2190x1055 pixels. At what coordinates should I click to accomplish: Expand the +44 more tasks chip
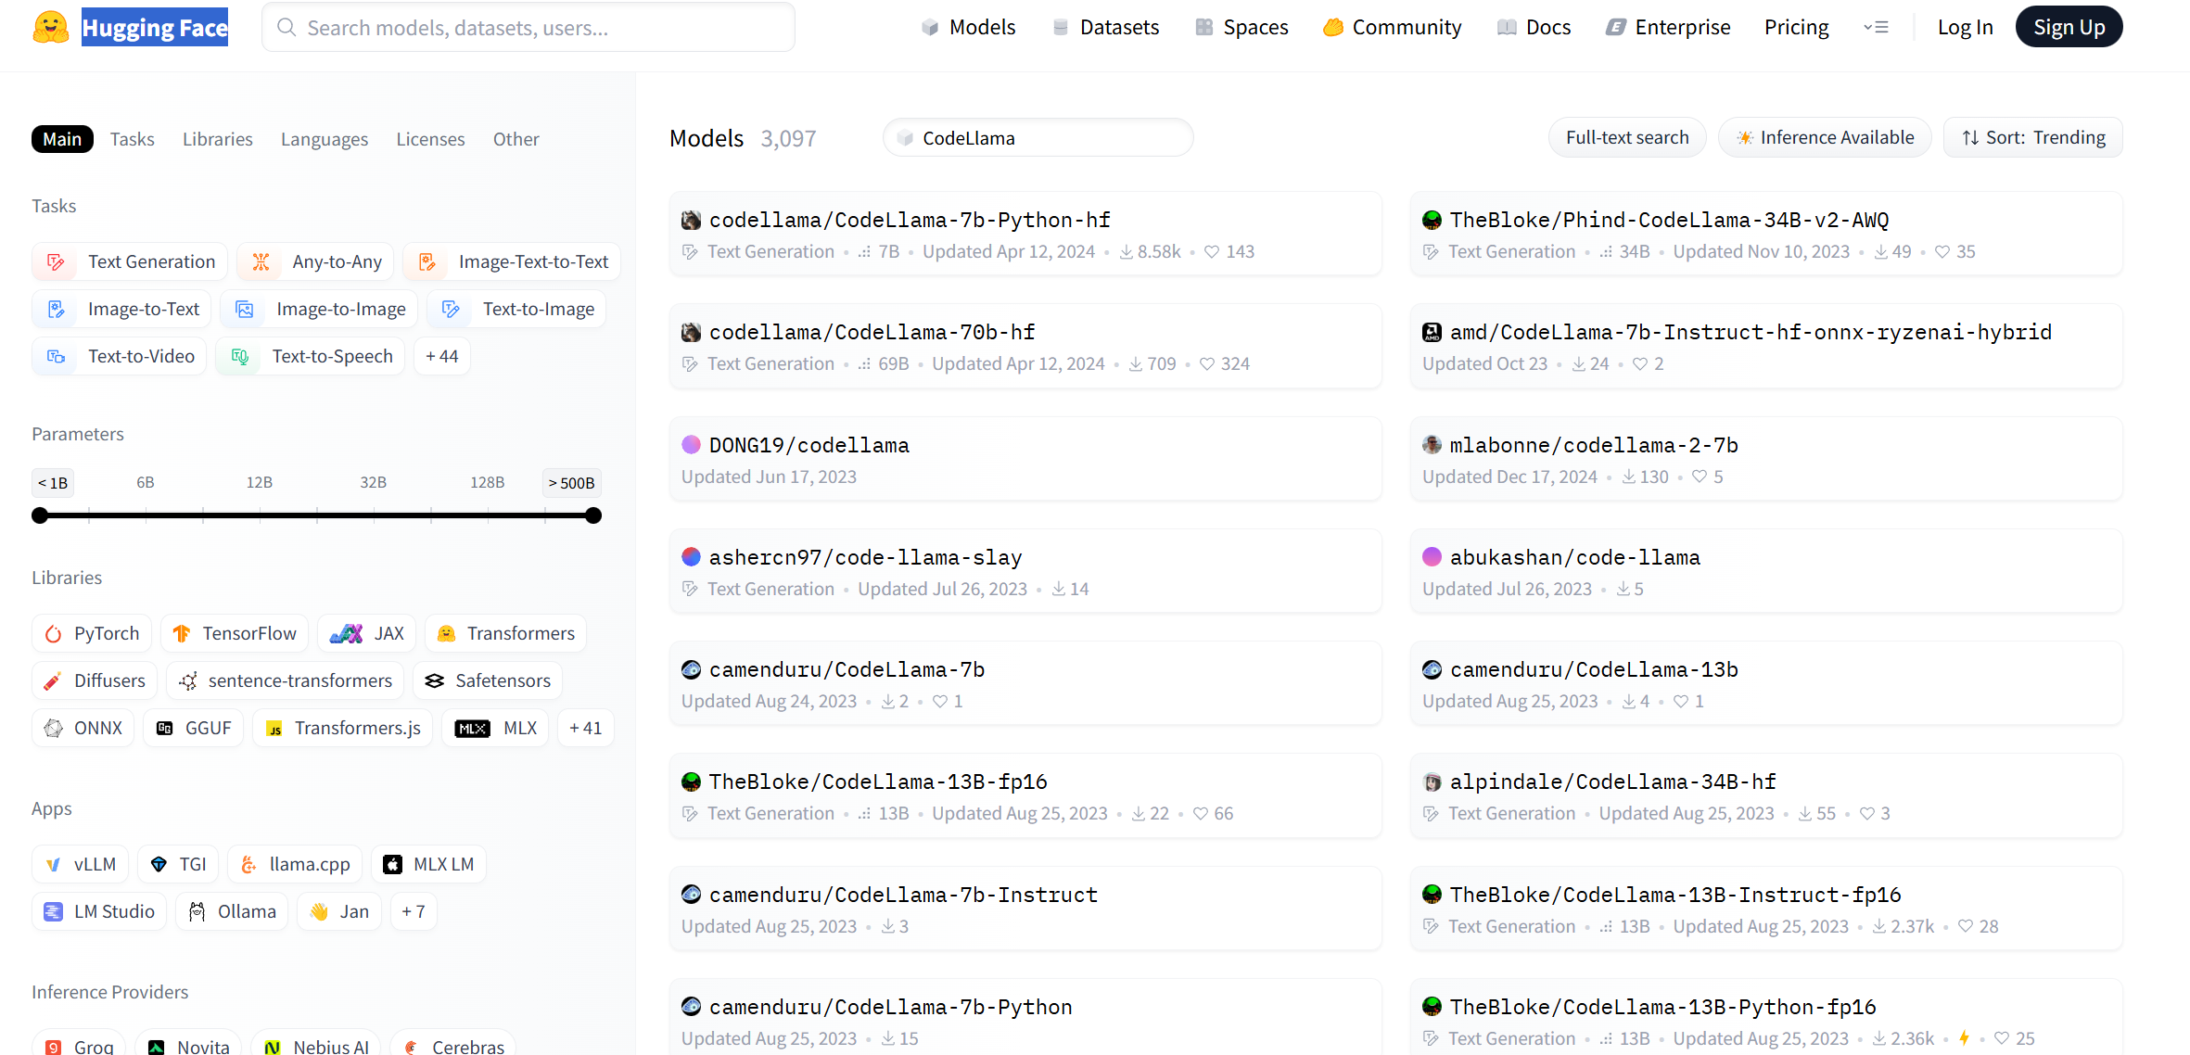tap(441, 356)
